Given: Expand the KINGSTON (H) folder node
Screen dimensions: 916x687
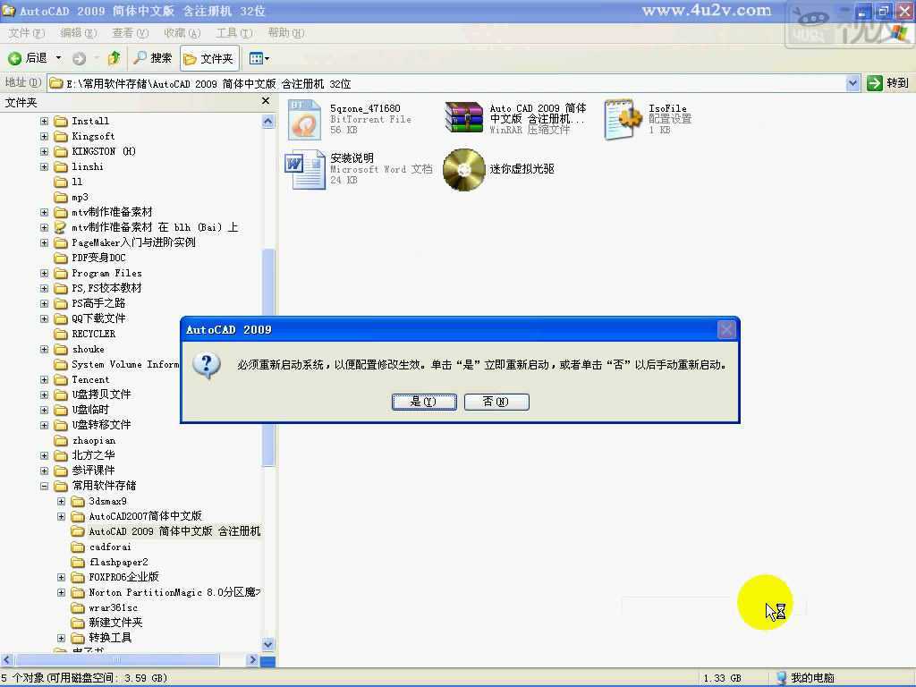Looking at the screenshot, I should coord(45,151).
